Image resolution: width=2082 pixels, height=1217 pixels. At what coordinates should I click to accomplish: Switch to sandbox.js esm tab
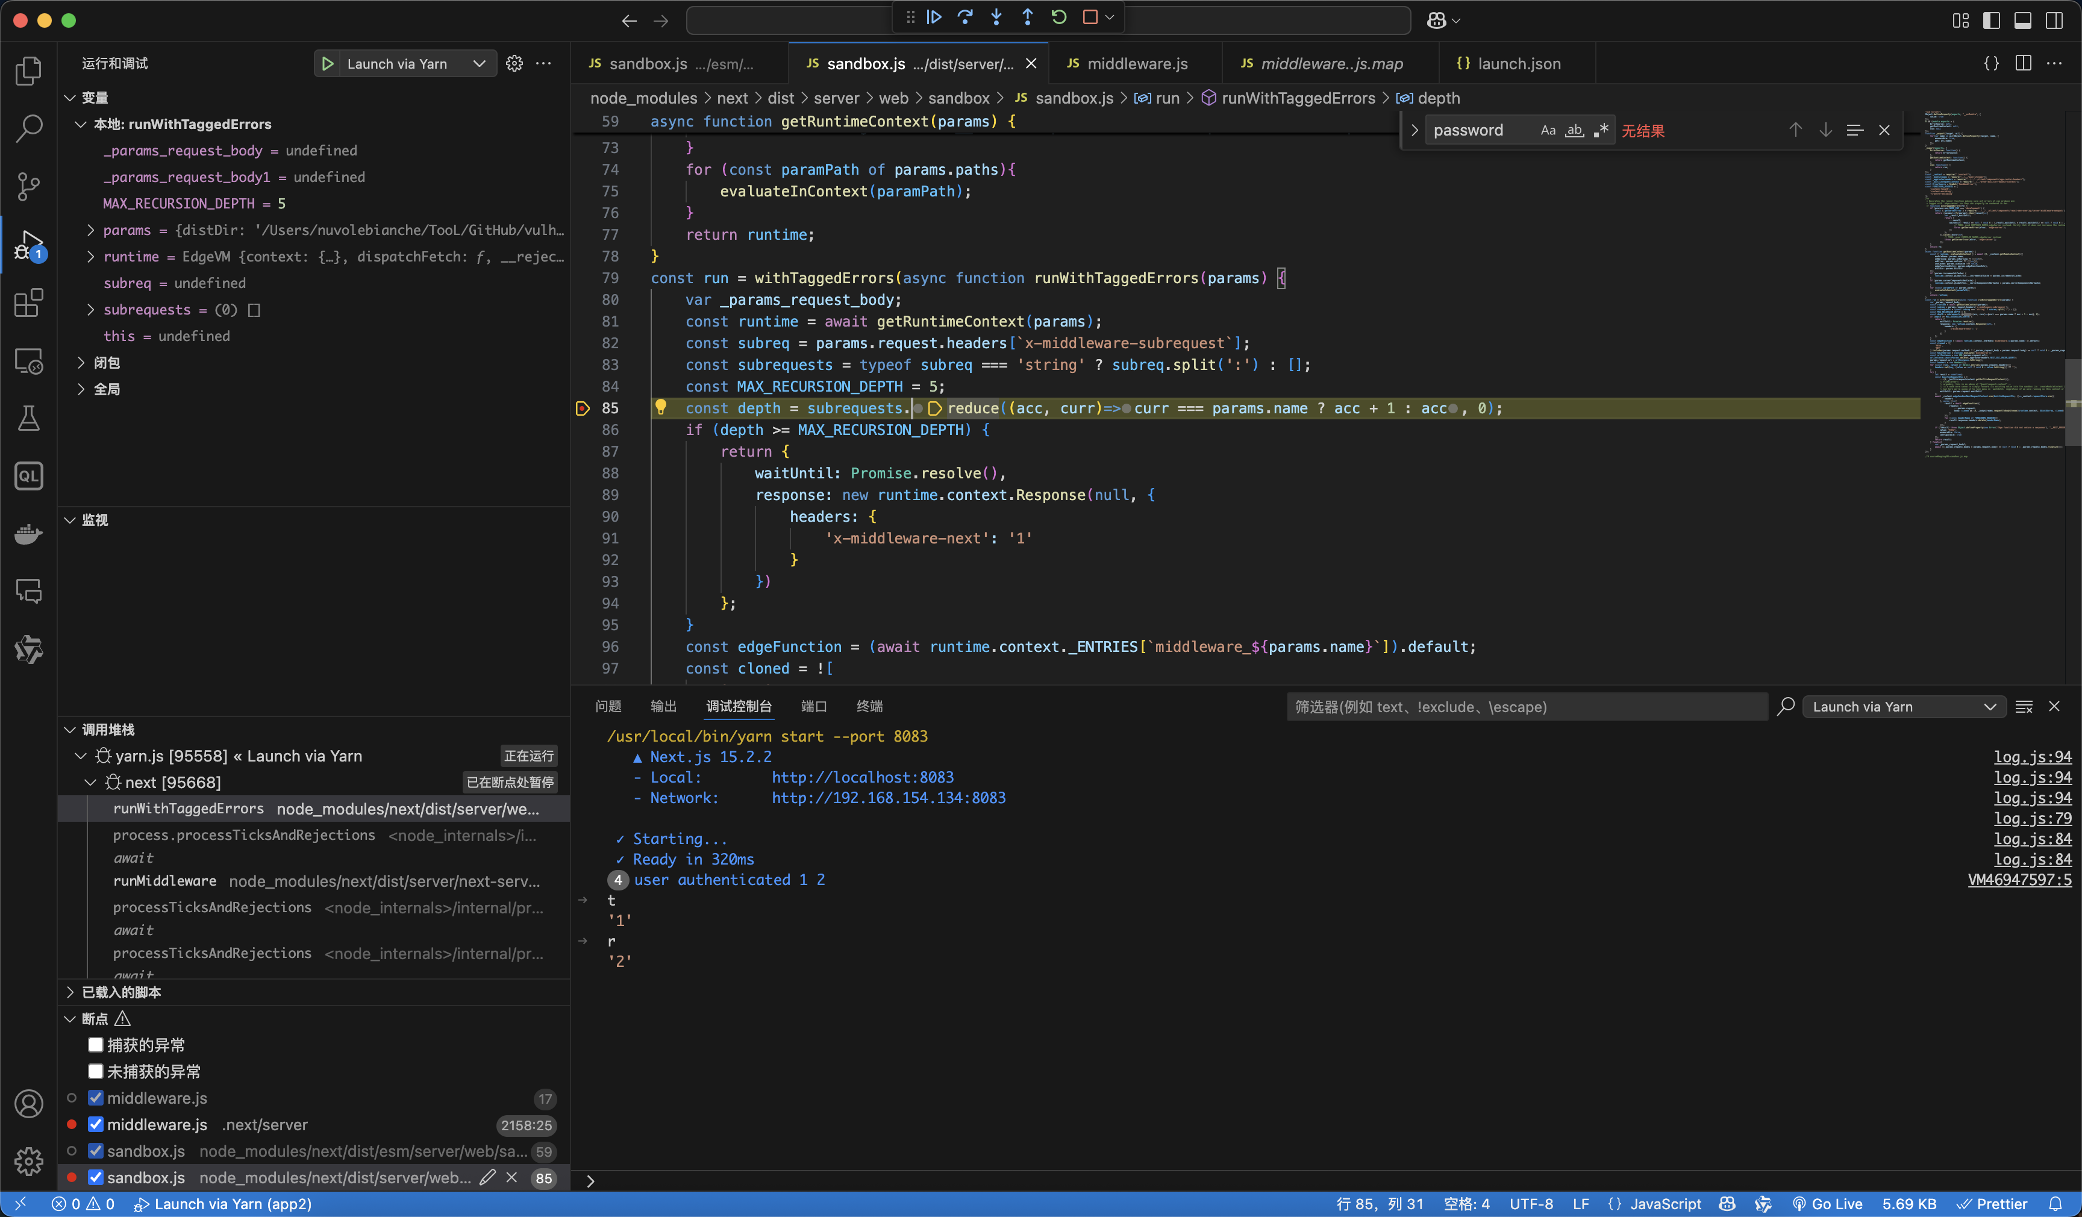click(679, 64)
